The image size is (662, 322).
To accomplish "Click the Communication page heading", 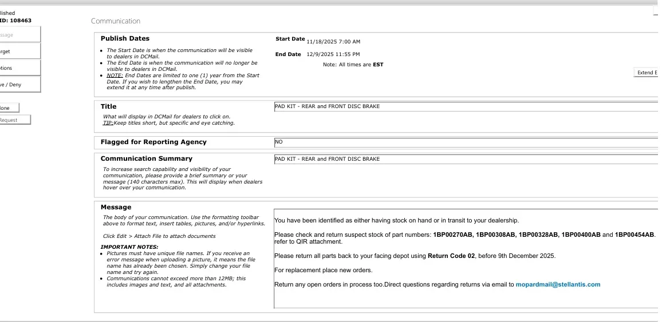I will tap(116, 21).
